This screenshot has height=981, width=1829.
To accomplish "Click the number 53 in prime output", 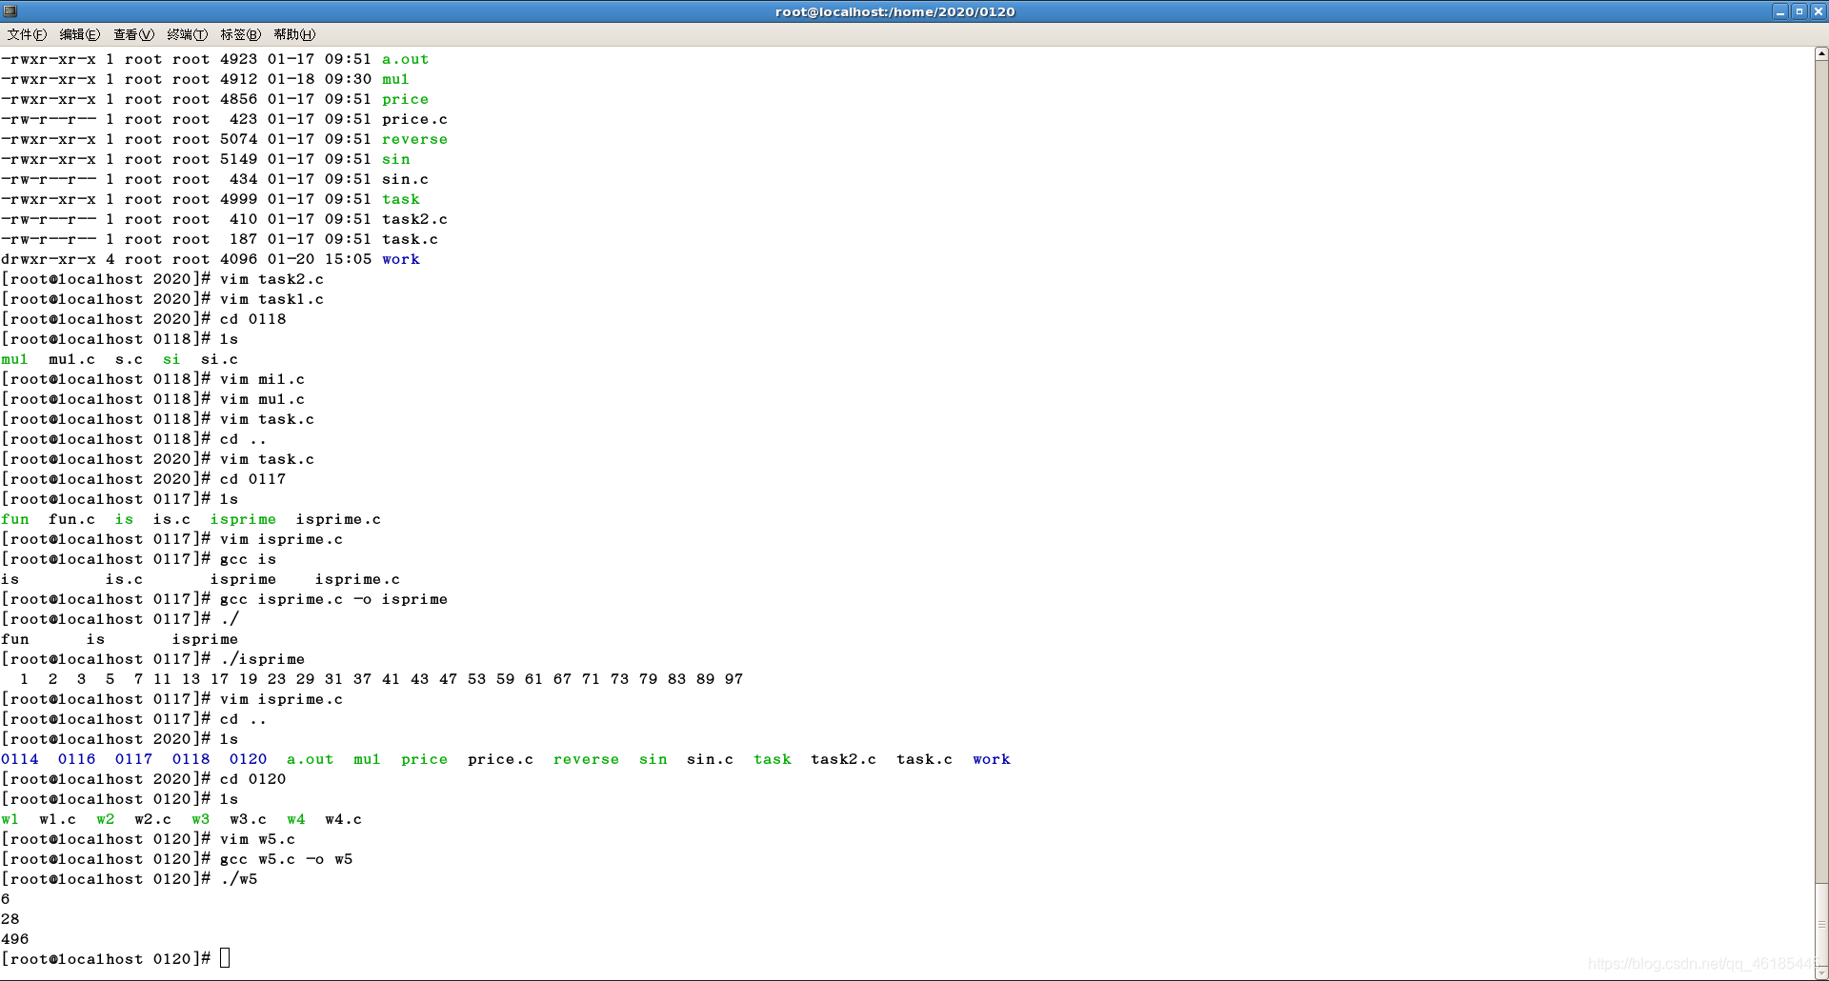I will point(476,679).
